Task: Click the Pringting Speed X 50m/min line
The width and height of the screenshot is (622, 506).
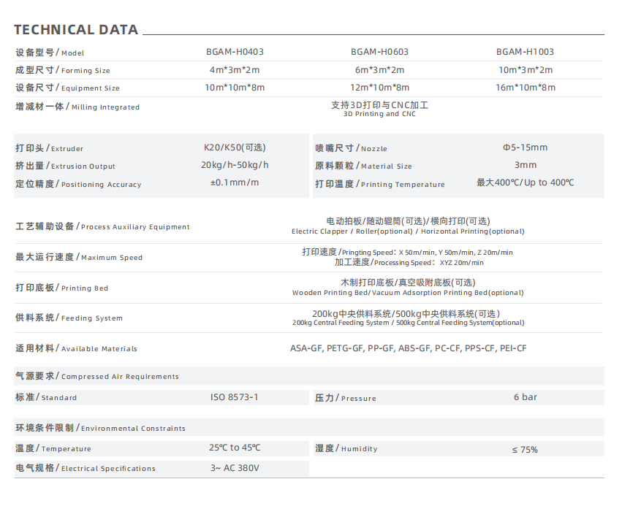Action: 407,252
